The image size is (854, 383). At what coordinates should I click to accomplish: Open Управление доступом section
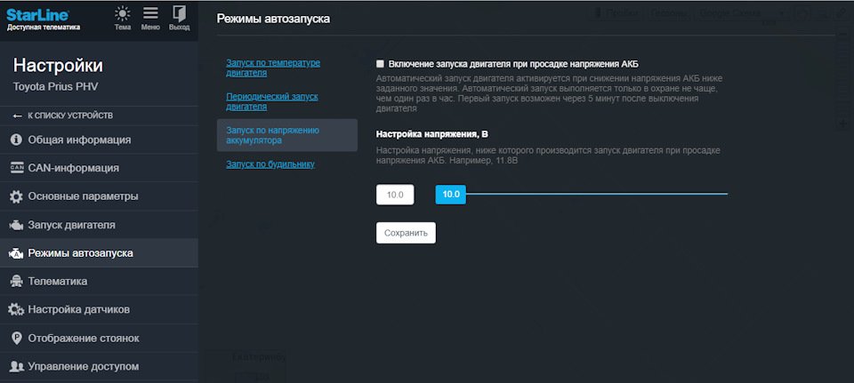[x=99, y=366]
